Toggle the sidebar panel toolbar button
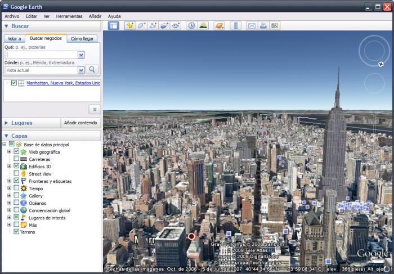The width and height of the screenshot is (394, 274). tap(114, 26)
